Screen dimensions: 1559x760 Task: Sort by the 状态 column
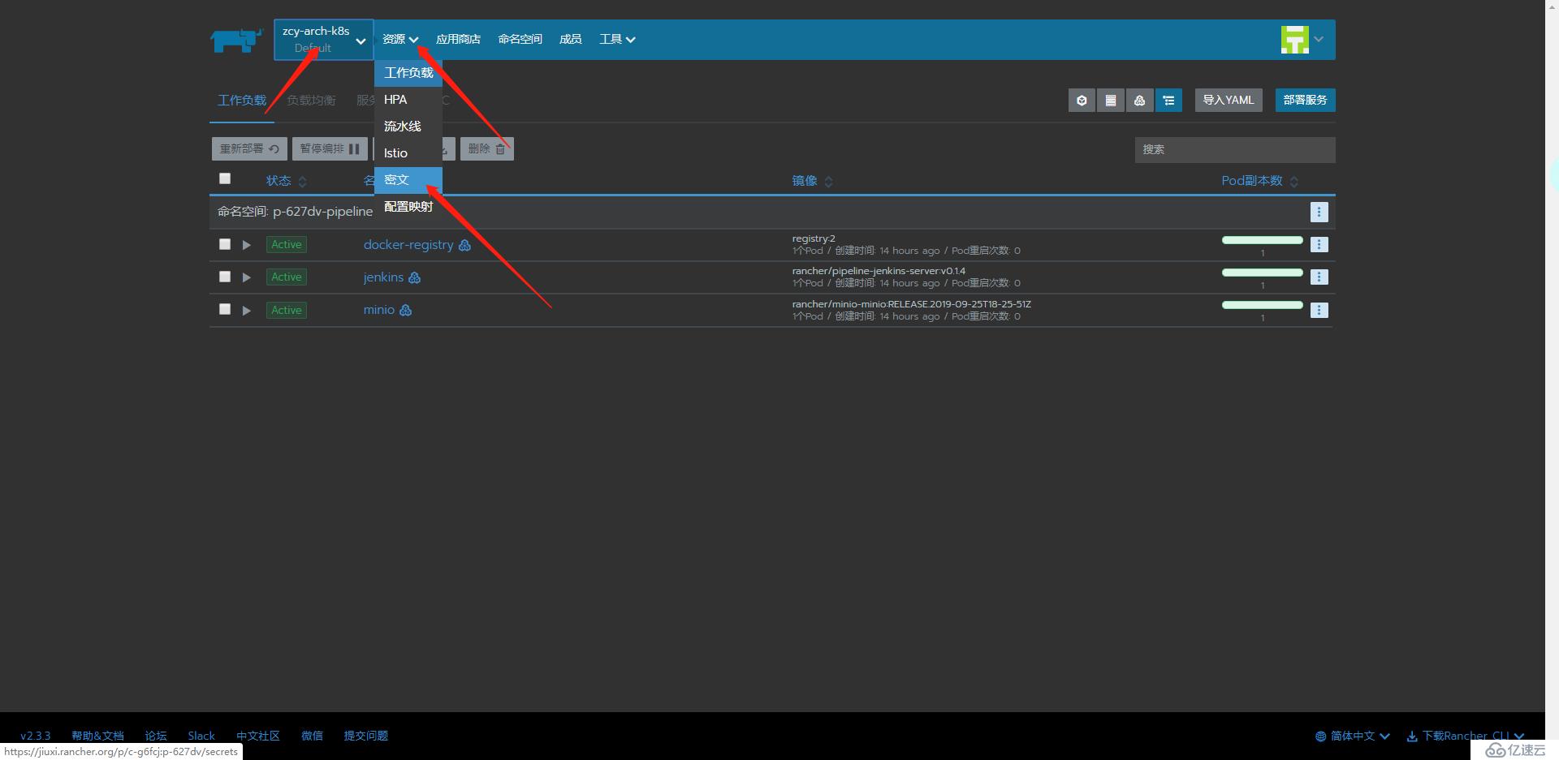pyautogui.click(x=286, y=181)
